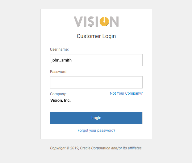Open the "Not Your Company?" link
Screen dimensions: 192x163
click(x=126, y=93)
